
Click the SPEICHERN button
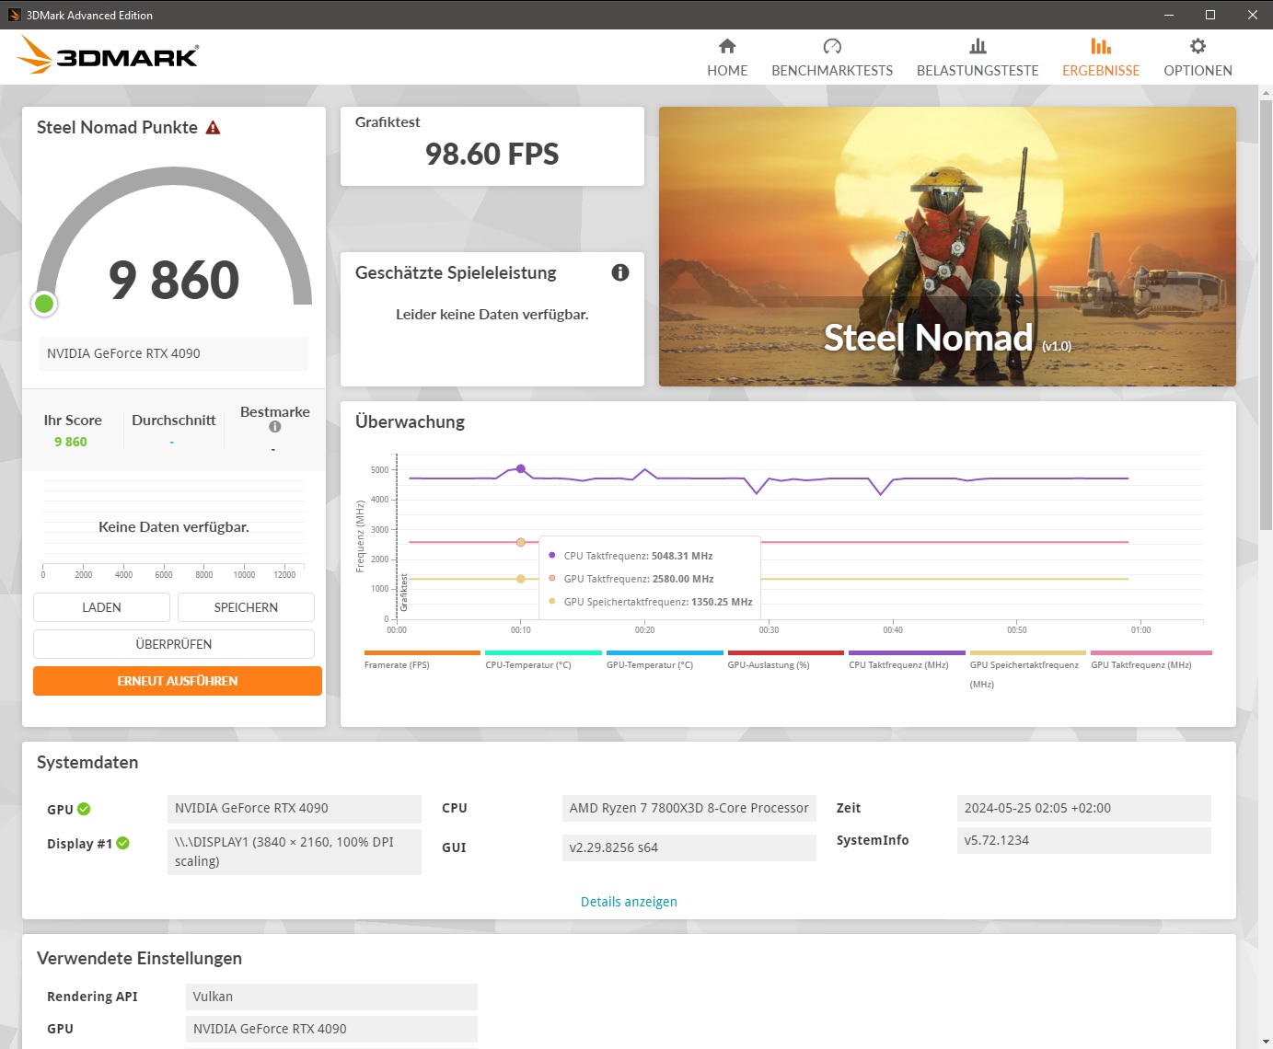pyautogui.click(x=246, y=607)
